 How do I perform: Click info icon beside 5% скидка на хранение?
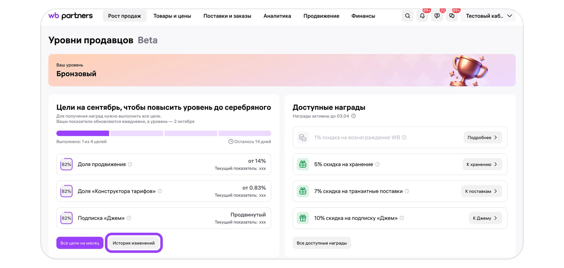377,164
